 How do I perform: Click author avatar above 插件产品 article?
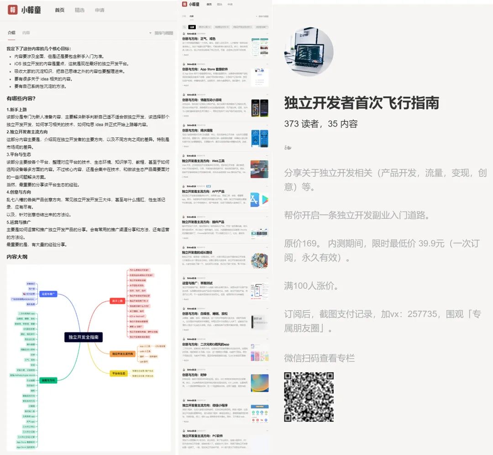coord(184,217)
